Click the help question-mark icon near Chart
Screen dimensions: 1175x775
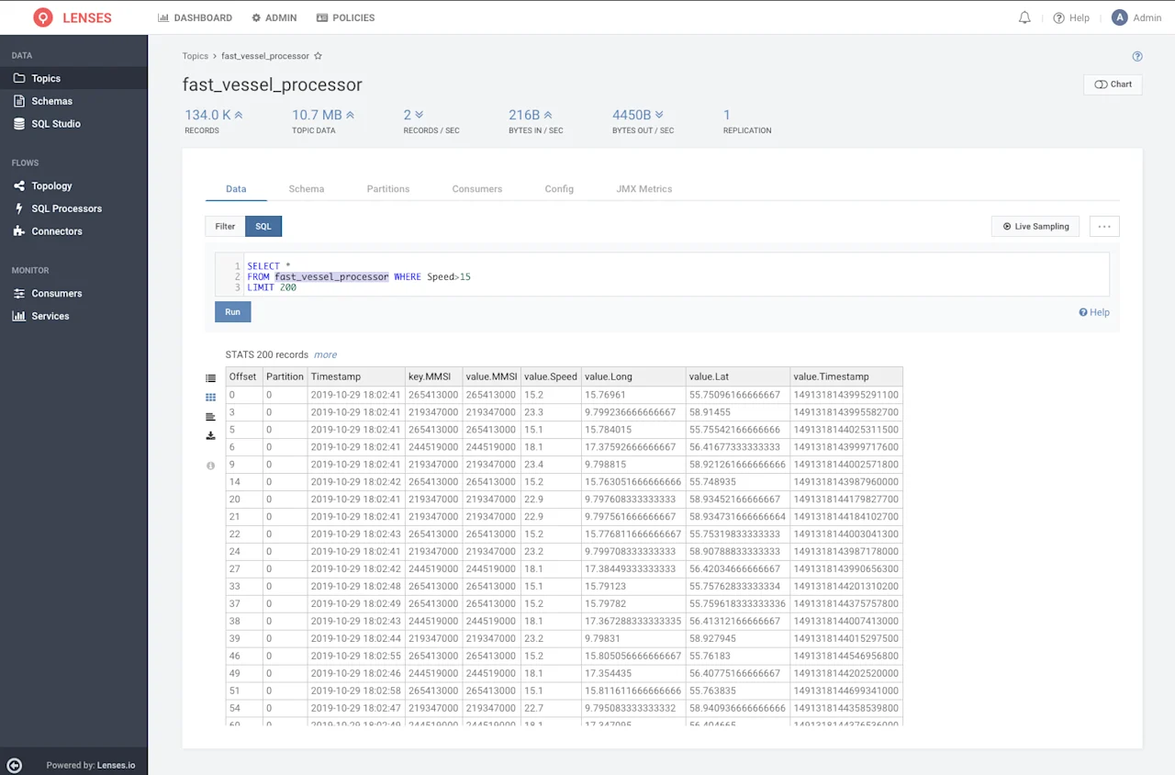coord(1137,56)
